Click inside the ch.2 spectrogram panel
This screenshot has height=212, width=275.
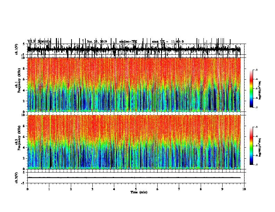tap(134, 142)
